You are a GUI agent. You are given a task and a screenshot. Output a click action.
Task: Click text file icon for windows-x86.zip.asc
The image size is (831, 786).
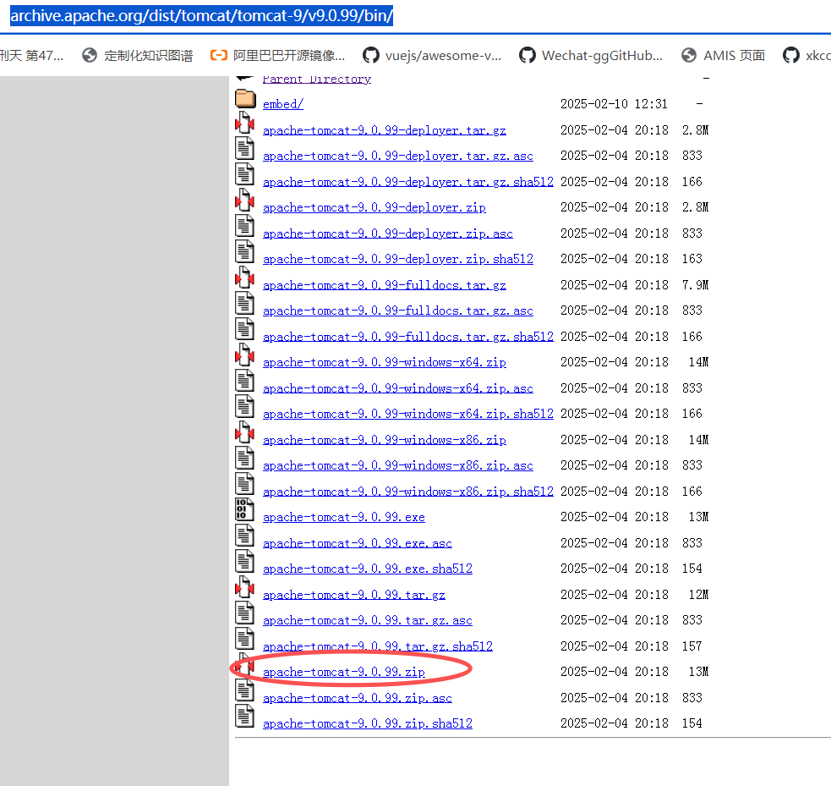(x=245, y=459)
